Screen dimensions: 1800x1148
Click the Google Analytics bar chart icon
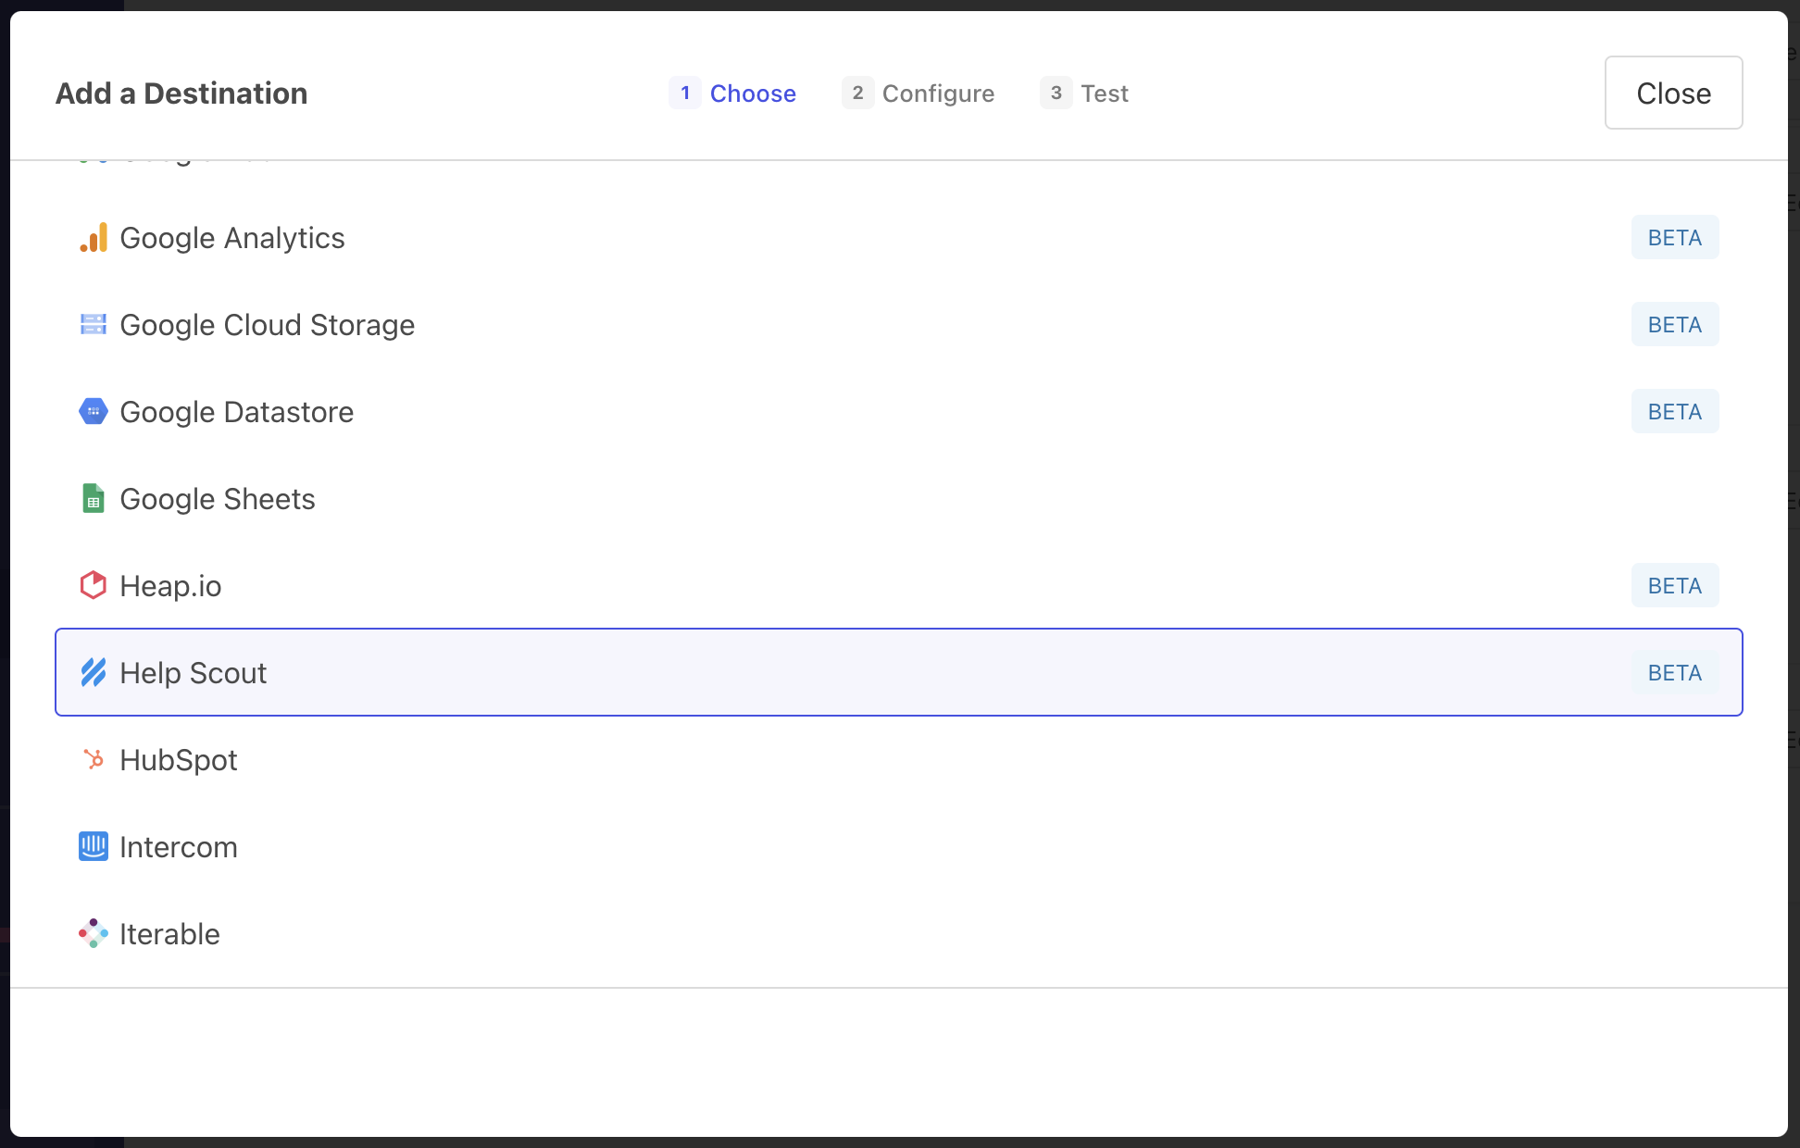94,238
